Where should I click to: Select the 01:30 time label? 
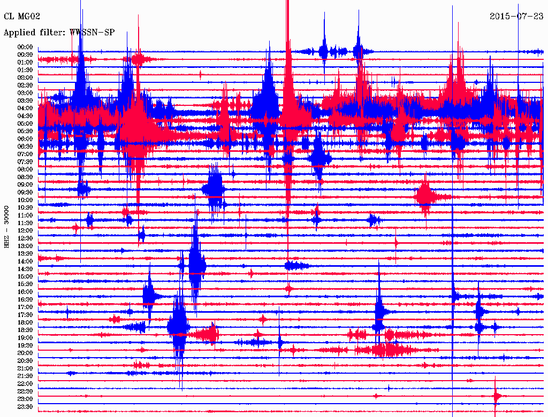25,70
